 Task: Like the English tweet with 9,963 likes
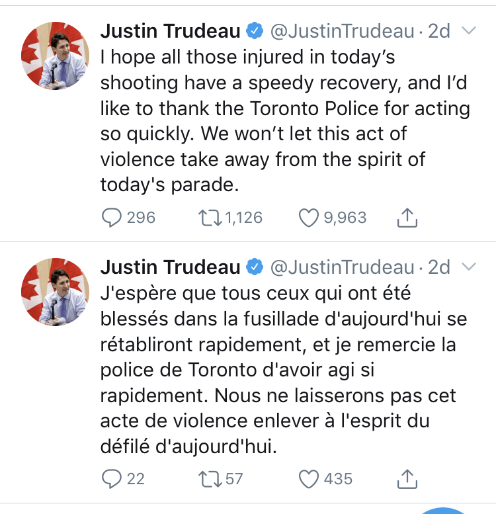[310, 217]
